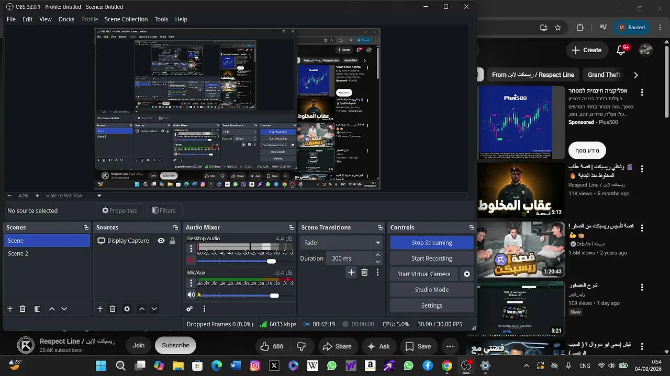670x376 pixels.
Task: Move the source down in the Sources list
Action: (x=154, y=309)
